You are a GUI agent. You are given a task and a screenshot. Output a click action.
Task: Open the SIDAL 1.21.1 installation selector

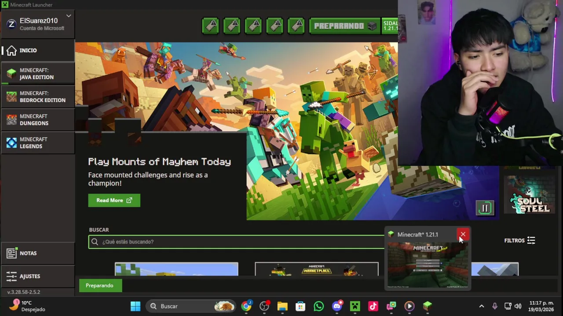390,26
